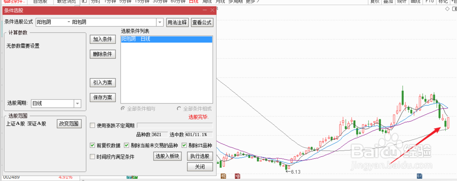
Task: Click 关闭 button in dialog
Action: (x=200, y=167)
